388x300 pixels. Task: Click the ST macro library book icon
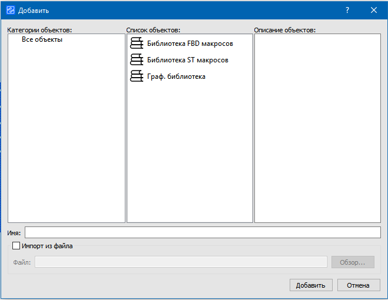tap(137, 60)
